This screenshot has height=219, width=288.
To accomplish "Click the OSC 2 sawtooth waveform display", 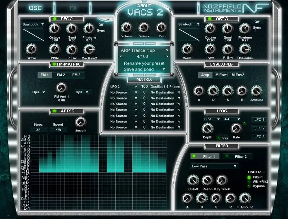I will pyautogui.click(x=33, y=35).
